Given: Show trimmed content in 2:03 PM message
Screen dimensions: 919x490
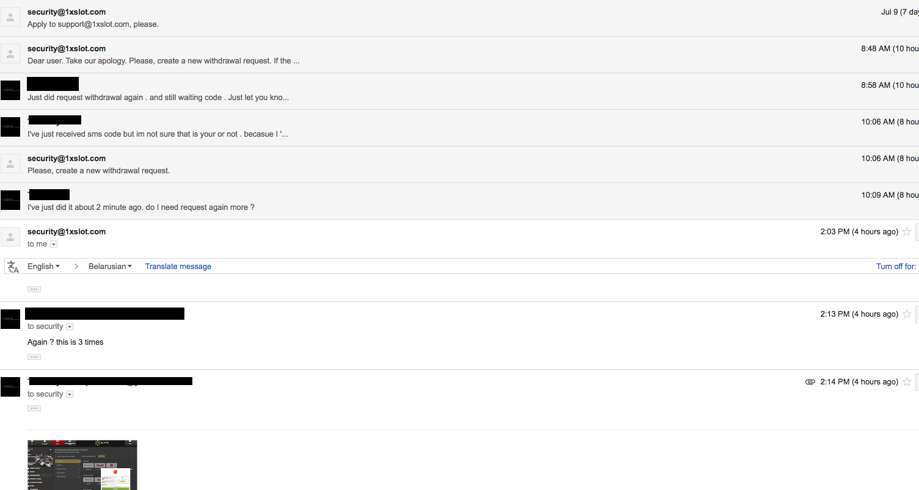Looking at the screenshot, I should tap(34, 289).
